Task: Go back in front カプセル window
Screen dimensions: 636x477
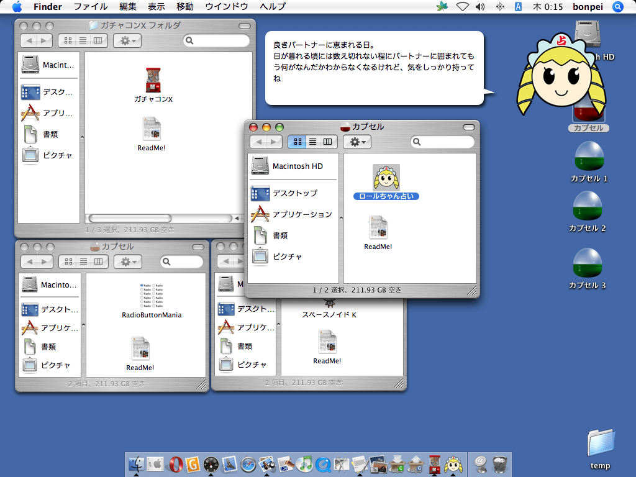Action: click(259, 142)
